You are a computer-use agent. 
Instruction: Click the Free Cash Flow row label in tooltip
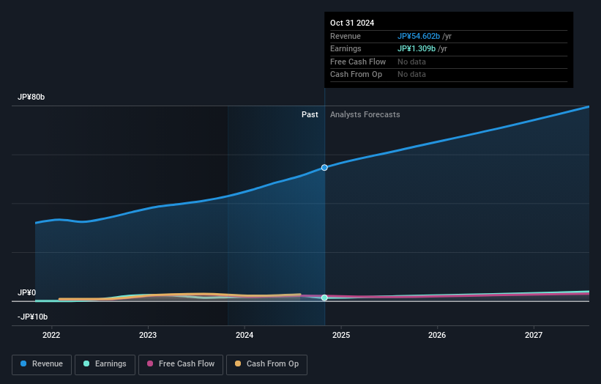[x=358, y=62]
